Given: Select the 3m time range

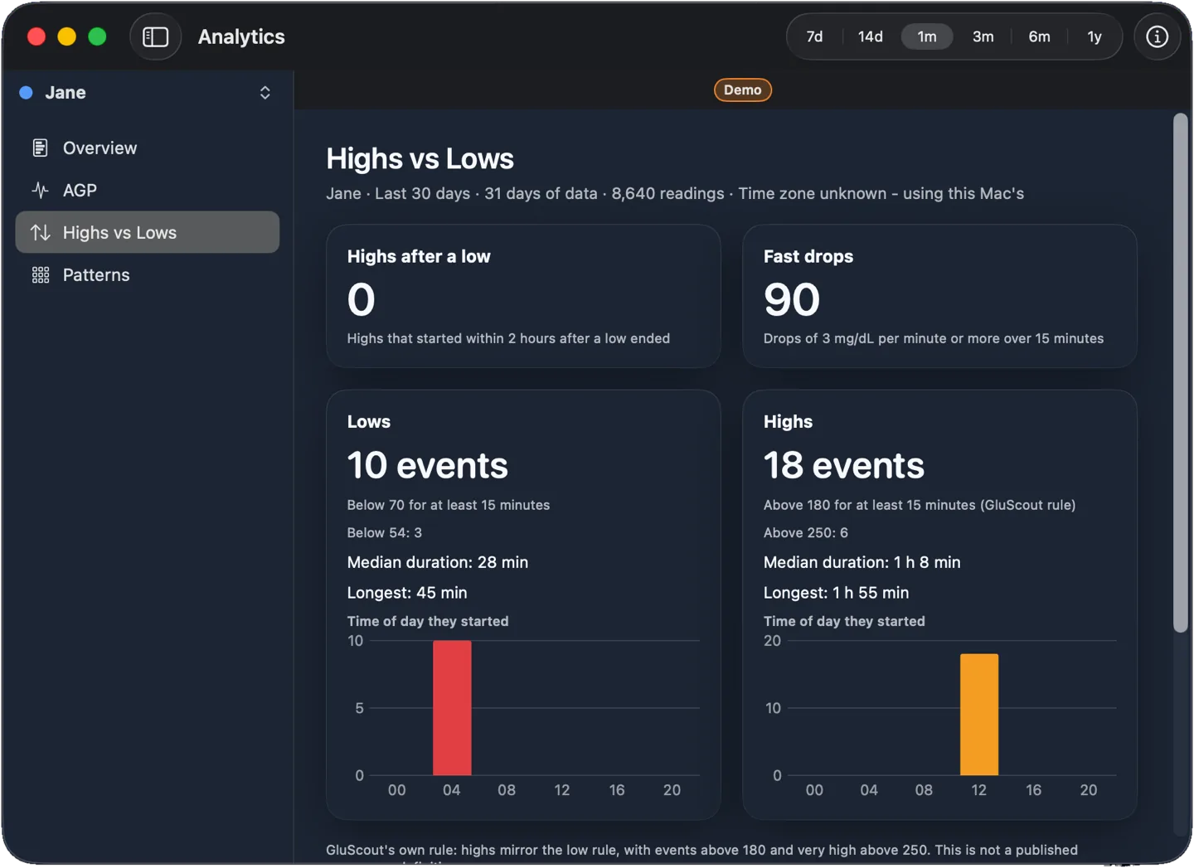Looking at the screenshot, I should click(x=983, y=36).
